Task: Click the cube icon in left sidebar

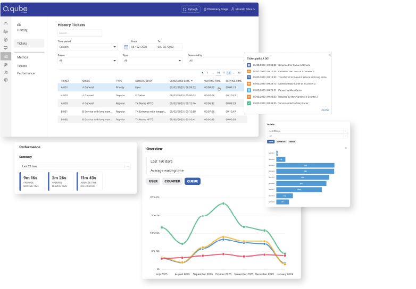Action: [x=6, y=40]
